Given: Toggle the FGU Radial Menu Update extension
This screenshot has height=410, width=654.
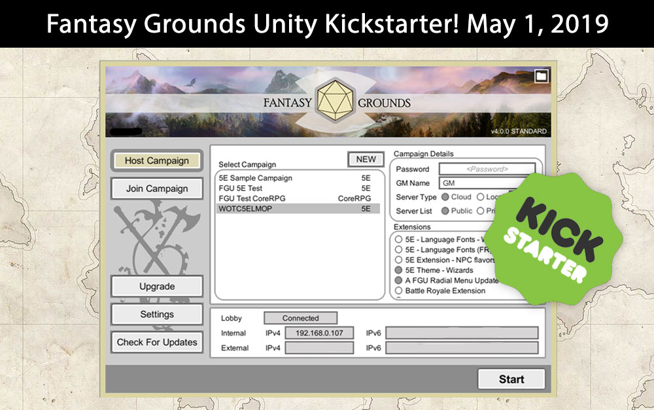Looking at the screenshot, I should [x=398, y=281].
